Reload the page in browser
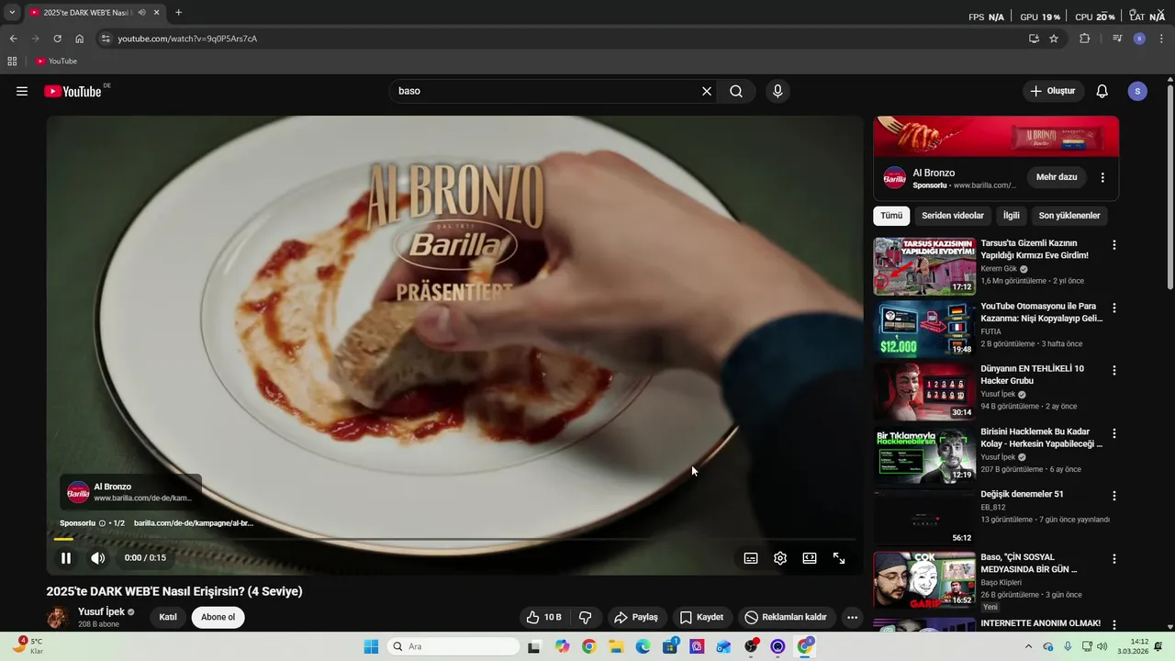Viewport: 1175px width, 661px height. tap(57, 39)
